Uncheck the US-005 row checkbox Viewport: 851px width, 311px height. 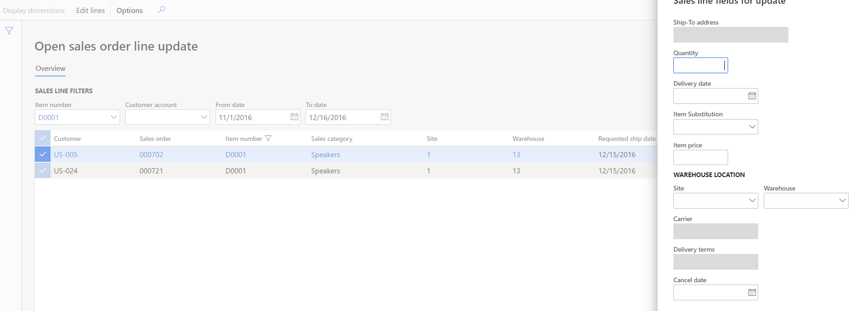[43, 154]
